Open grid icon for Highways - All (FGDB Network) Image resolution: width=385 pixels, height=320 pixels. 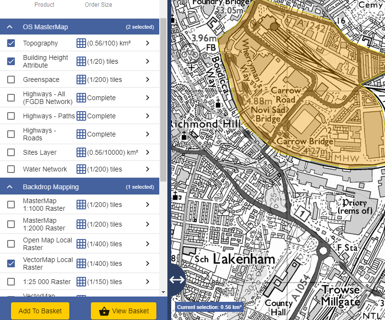[x=81, y=98]
